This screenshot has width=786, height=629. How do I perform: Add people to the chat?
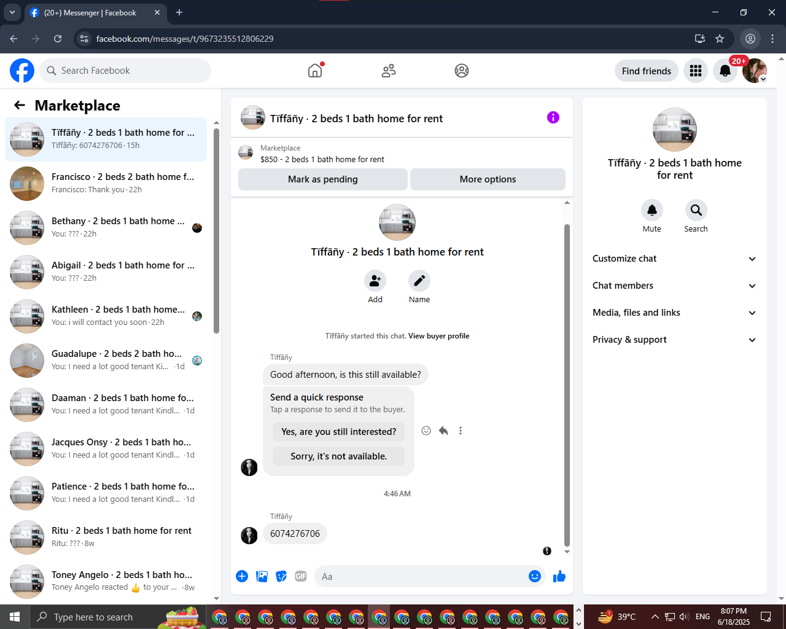coord(375,281)
